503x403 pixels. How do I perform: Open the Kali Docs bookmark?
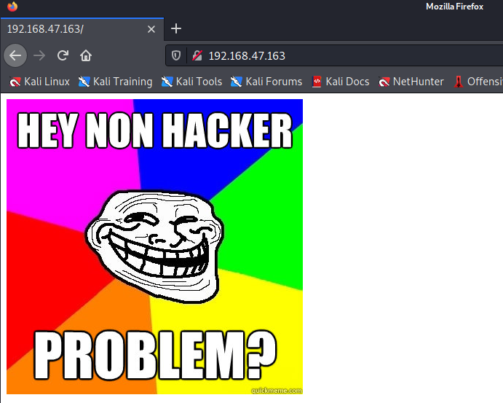click(x=341, y=82)
